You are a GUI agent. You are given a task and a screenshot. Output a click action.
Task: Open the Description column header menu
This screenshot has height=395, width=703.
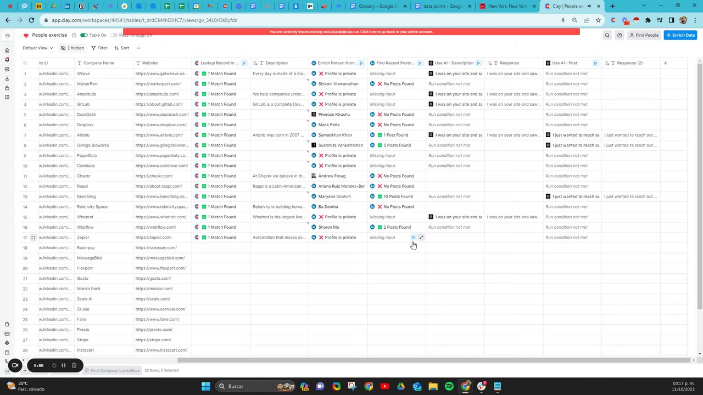click(x=280, y=63)
